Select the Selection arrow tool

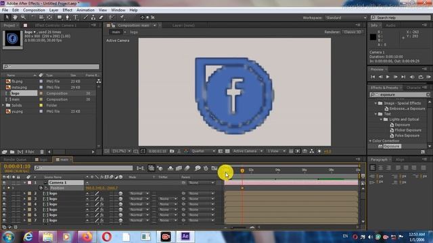click(7, 18)
